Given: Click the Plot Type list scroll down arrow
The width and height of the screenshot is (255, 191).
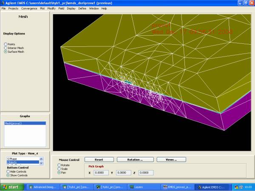Looking at the screenshot, I should (x=41, y=163).
